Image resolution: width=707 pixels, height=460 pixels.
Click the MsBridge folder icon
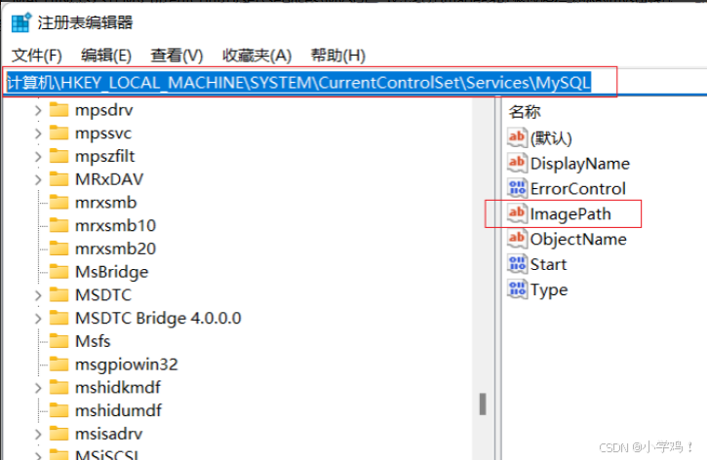pyautogui.click(x=59, y=271)
